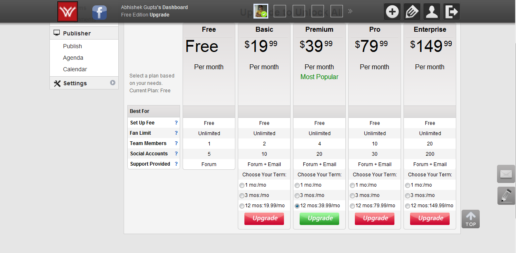Click the double-arrow next to empty account slots

[x=350, y=11]
